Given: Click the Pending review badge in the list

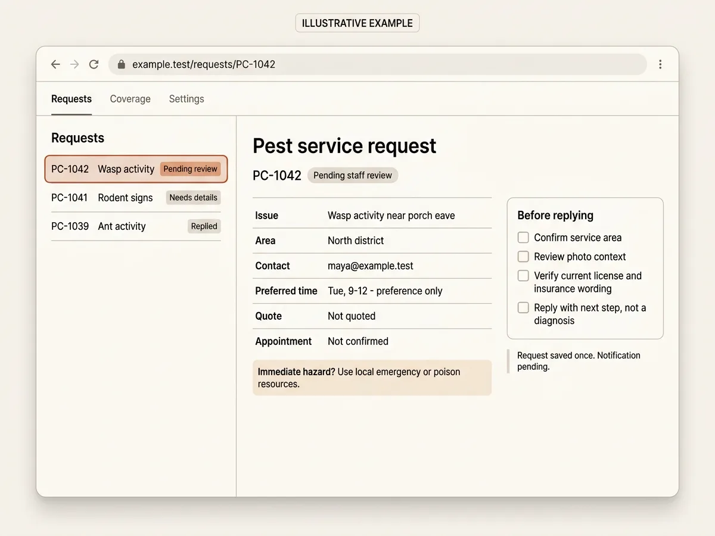Looking at the screenshot, I should [191, 169].
